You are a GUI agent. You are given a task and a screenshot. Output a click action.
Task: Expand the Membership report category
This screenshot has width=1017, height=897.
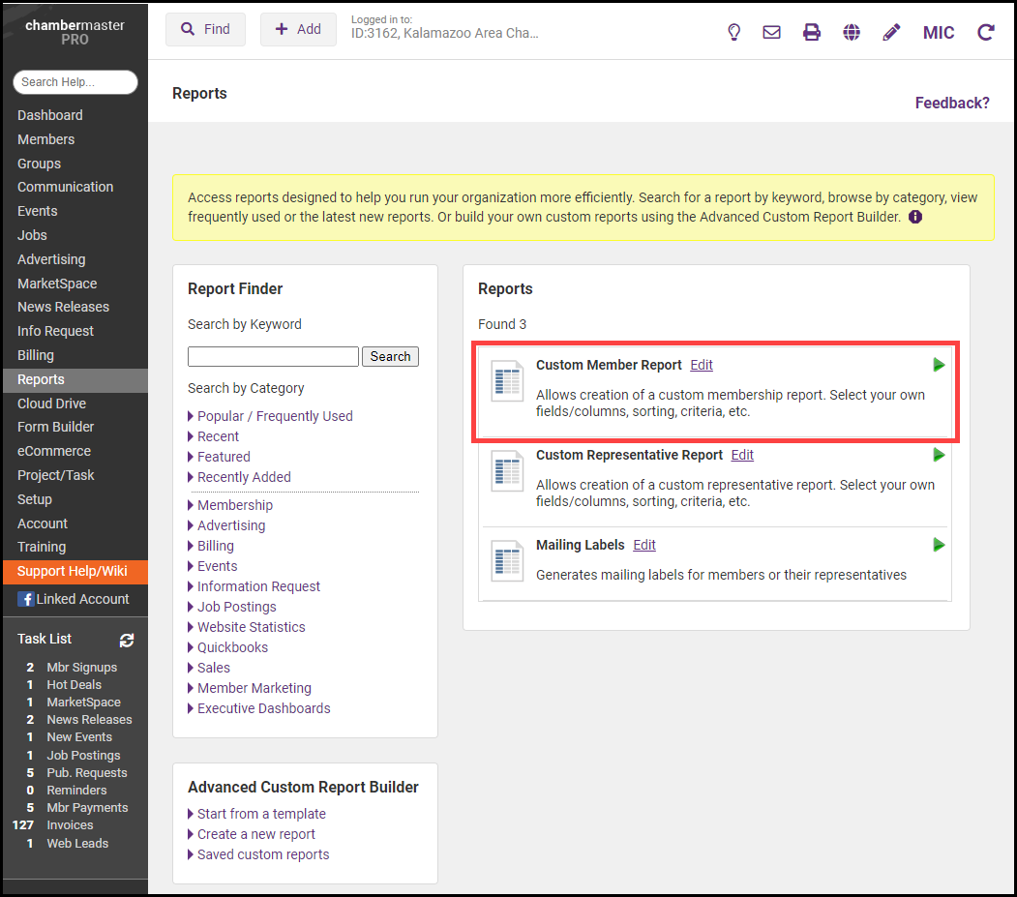[x=234, y=505]
